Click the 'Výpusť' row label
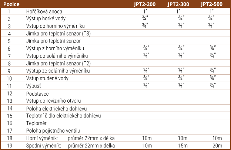Viewport: 231px width, 150px height. click(34, 86)
